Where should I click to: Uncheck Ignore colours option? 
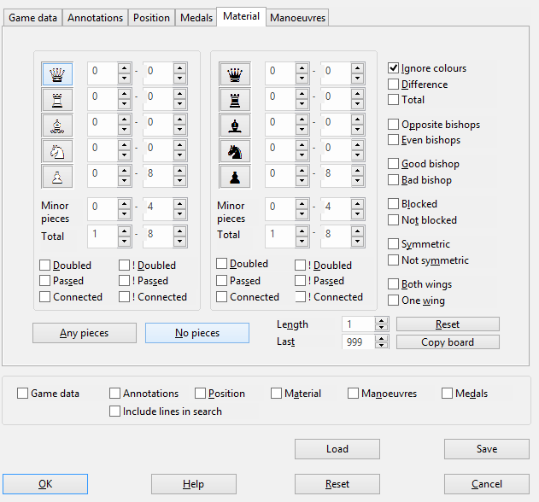[393, 68]
